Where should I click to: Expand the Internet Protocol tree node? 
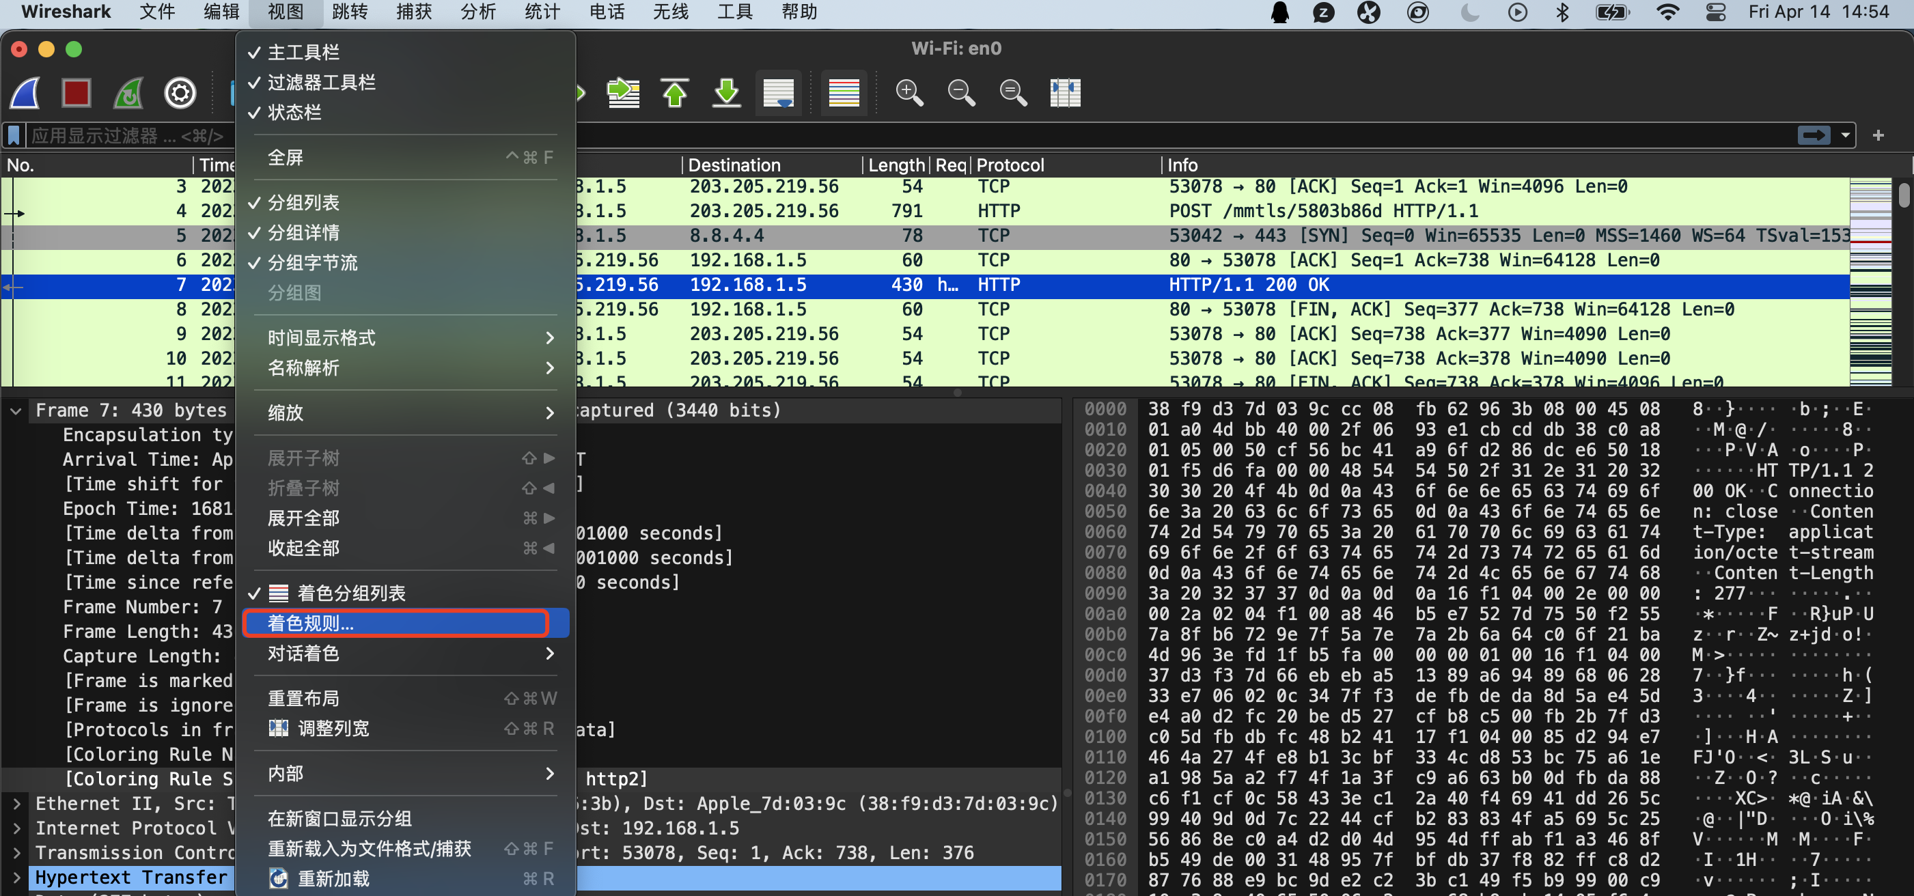click(x=16, y=828)
